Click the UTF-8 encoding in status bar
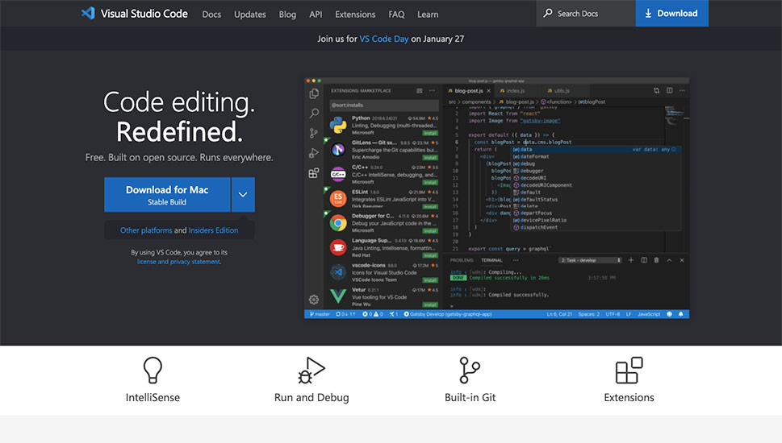 613,314
